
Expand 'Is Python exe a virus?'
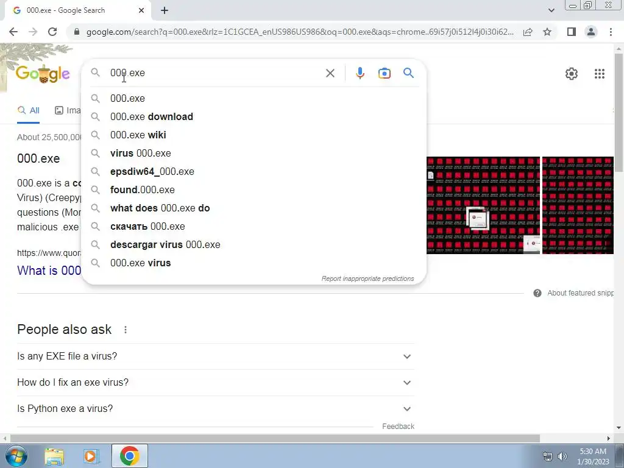215,409
